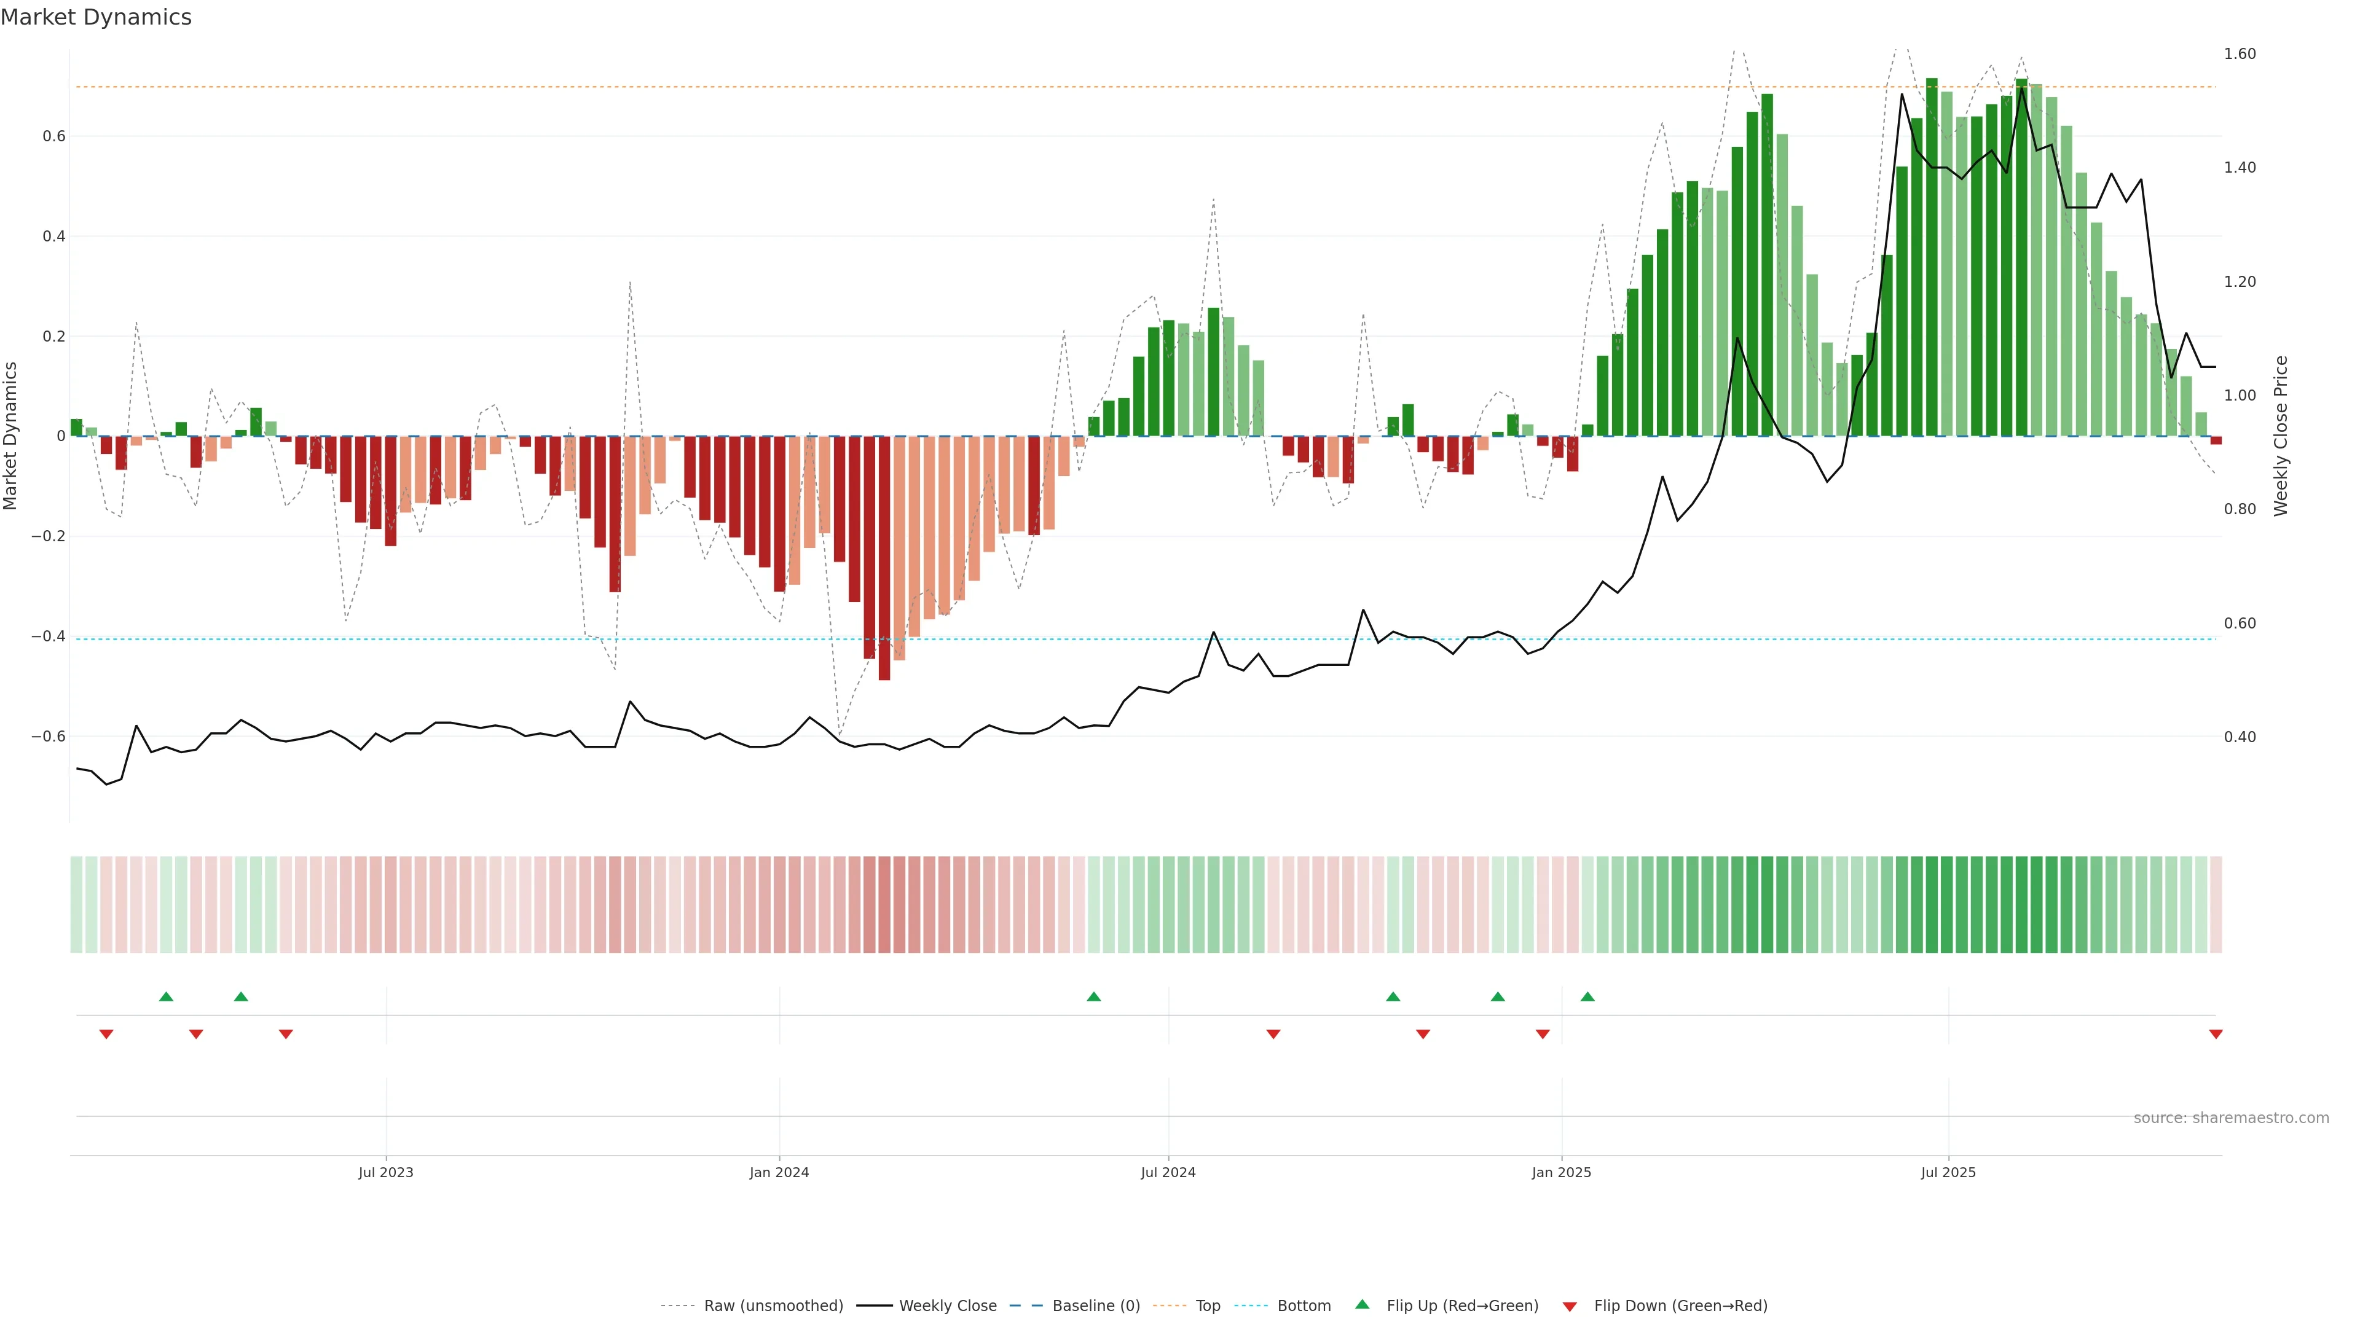Click the source: sharemaestro.com text
Viewport: 2360px width, 1327px height.
[2231, 1118]
